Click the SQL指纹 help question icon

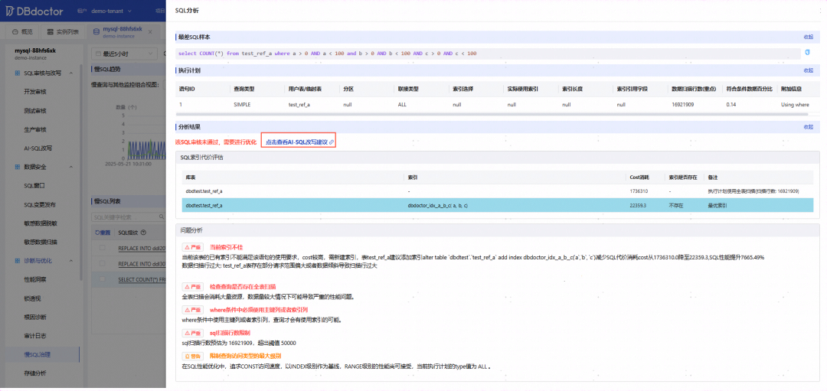pyautogui.click(x=143, y=233)
